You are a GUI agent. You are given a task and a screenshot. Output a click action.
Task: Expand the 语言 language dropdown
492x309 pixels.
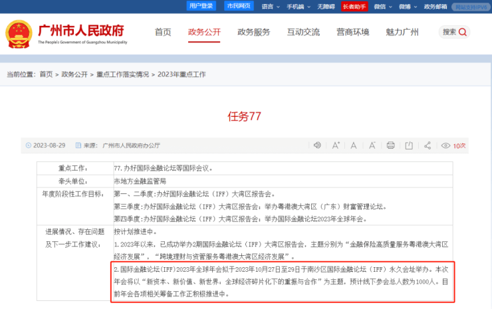tap(271, 7)
